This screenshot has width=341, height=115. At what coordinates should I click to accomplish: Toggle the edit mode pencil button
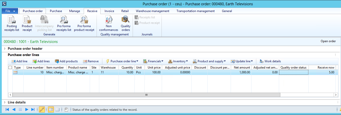pos(42,109)
